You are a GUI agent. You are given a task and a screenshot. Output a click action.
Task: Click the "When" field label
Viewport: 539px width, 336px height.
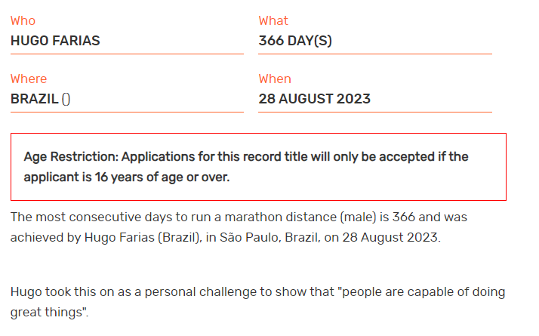click(275, 79)
